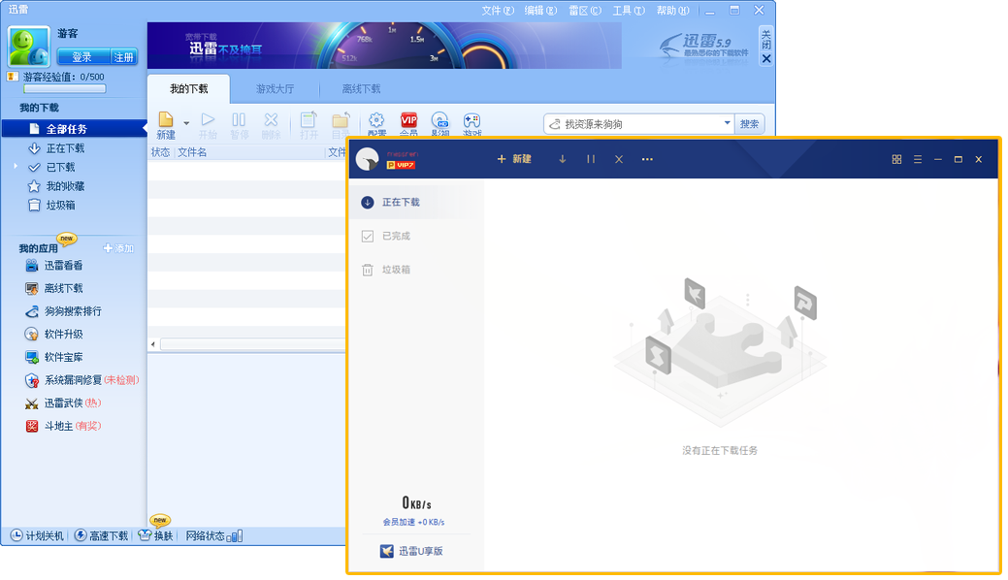Open the arrow menu beside old 新建 button
This screenshot has width=1008, height=580.
186,123
